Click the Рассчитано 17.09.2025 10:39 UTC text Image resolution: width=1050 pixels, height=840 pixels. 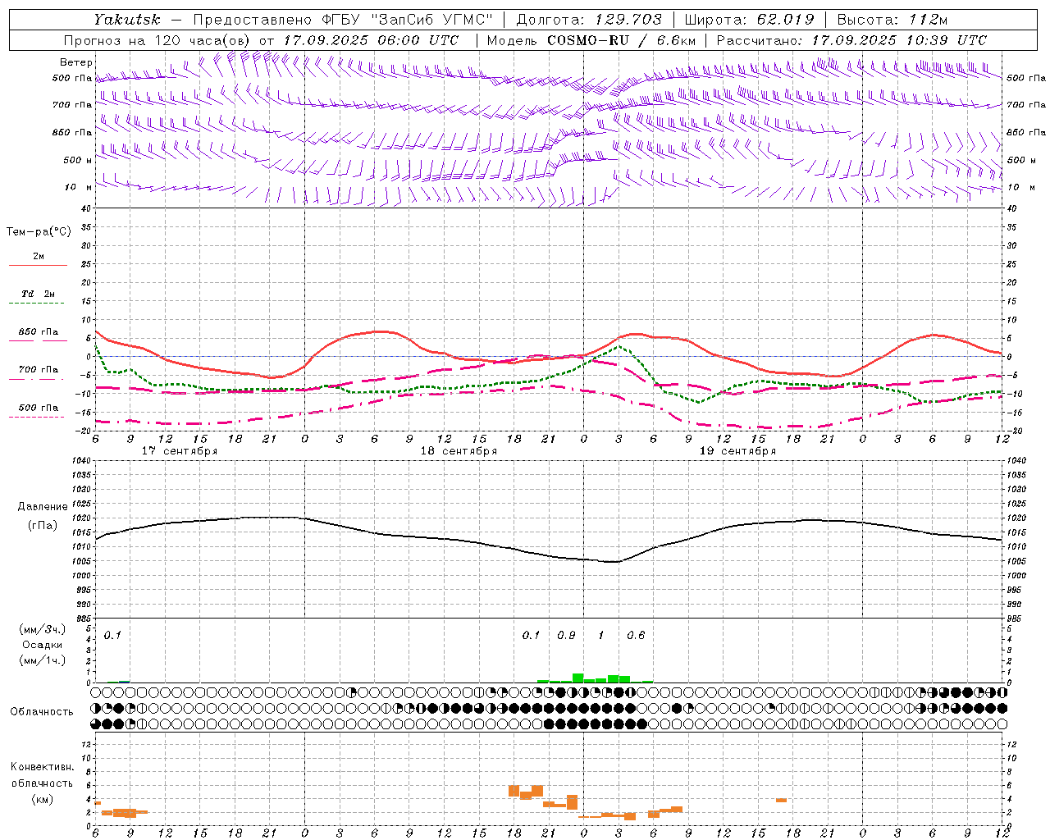[x=851, y=40]
